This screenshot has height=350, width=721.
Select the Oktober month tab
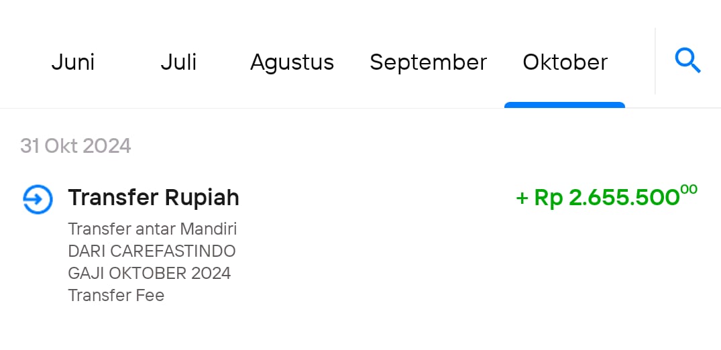click(565, 62)
